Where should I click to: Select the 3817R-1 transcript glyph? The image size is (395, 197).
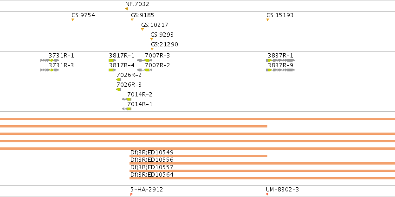tap(112, 60)
